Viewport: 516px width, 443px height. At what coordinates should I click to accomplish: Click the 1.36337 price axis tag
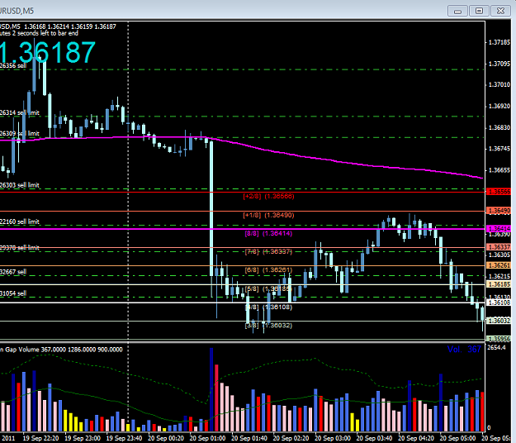[499, 247]
